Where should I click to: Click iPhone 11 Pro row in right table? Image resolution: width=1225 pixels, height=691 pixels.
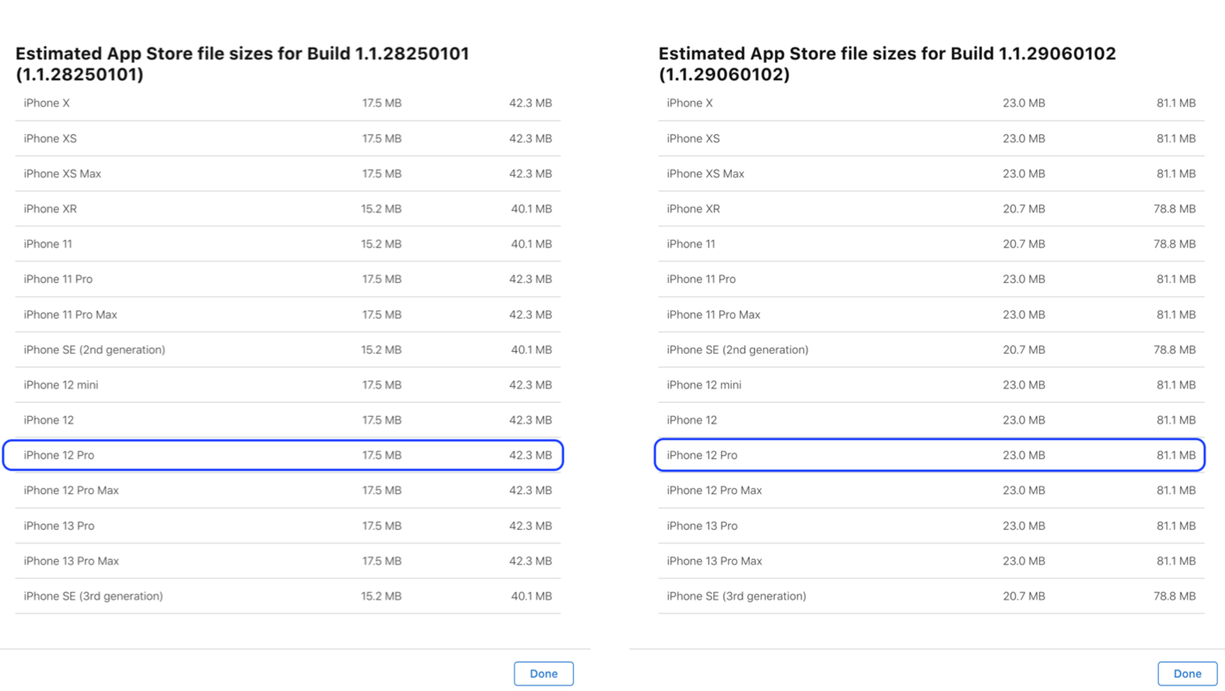pyautogui.click(x=931, y=279)
